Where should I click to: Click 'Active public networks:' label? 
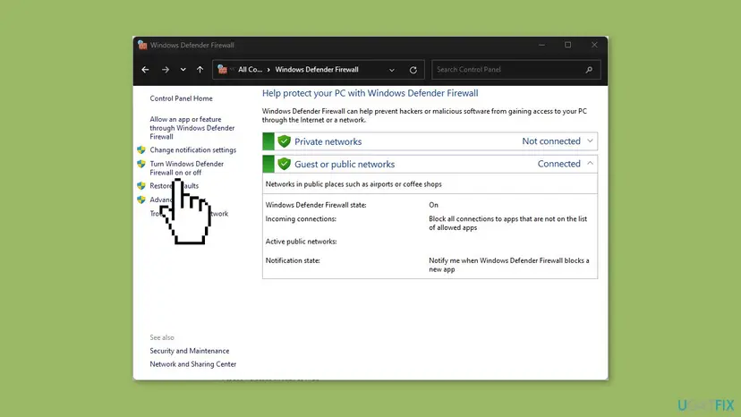point(301,241)
